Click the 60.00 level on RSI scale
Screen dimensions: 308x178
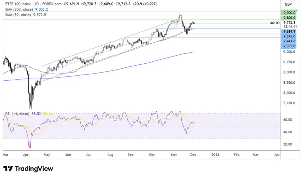click(289, 120)
